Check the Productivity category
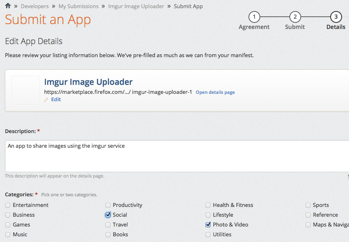Viewport: 349px width, 242px height. coord(108,205)
